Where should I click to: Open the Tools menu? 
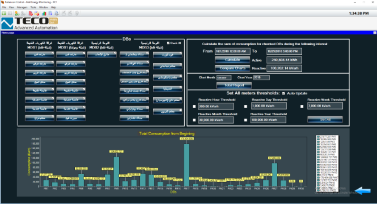(33, 7)
